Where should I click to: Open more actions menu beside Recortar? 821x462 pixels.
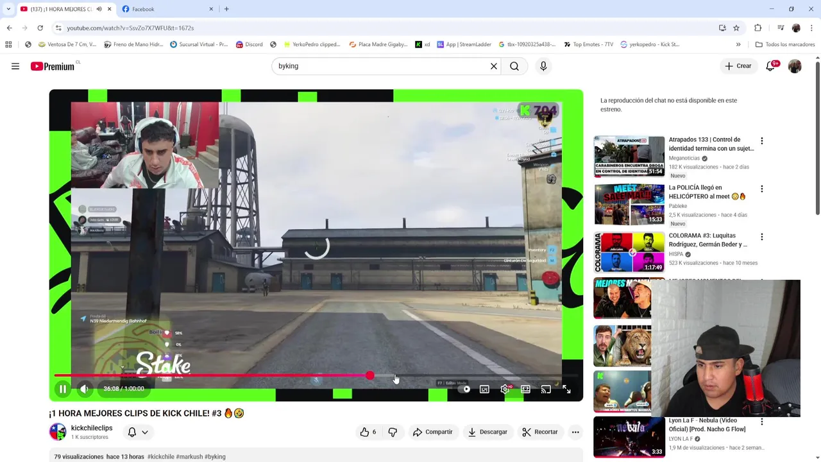point(575,432)
